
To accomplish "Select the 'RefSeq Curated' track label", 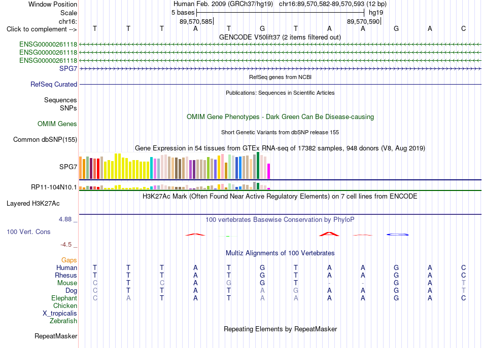I will 54,85.
